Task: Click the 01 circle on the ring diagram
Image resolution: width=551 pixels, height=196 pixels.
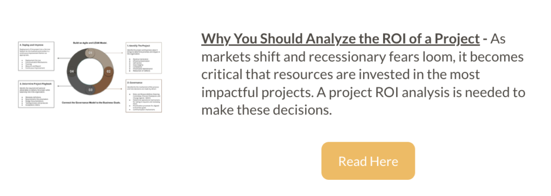Action: tap(90, 53)
